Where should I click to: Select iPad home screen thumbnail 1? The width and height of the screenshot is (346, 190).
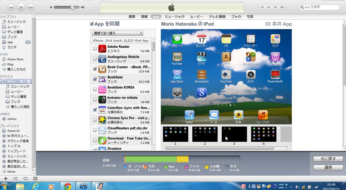pyautogui.click(x=176, y=134)
